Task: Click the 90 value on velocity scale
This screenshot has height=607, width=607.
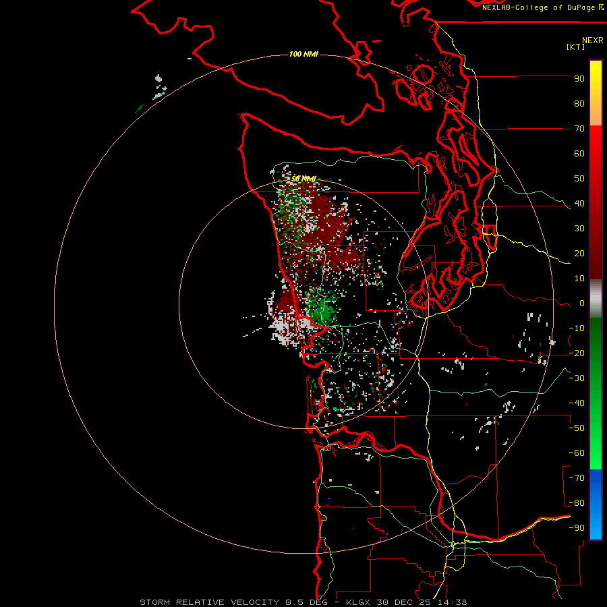Action: click(x=579, y=79)
